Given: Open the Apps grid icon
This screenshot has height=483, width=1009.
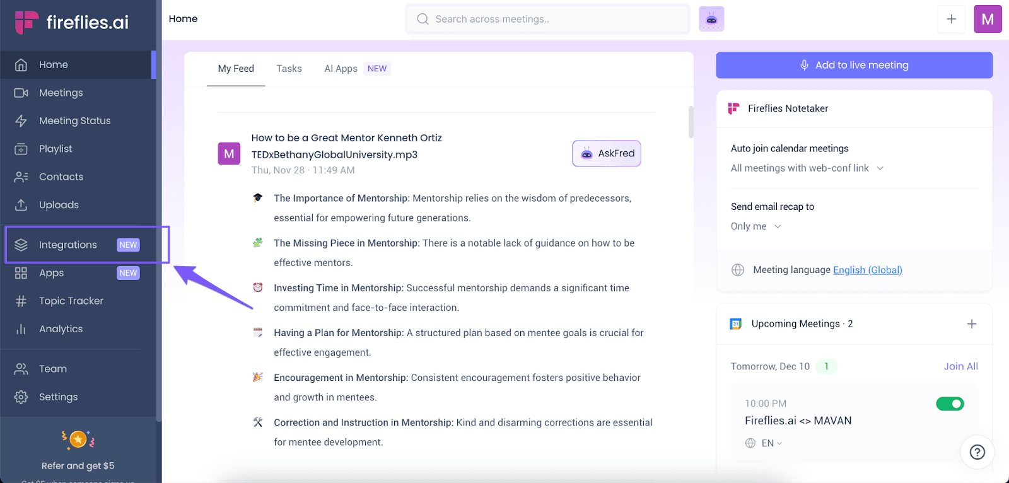Looking at the screenshot, I should pyautogui.click(x=21, y=273).
